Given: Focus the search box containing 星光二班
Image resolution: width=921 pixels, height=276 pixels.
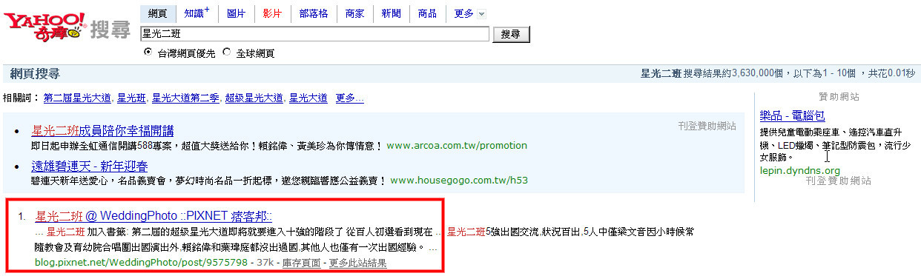Looking at the screenshot, I should coord(314,33).
